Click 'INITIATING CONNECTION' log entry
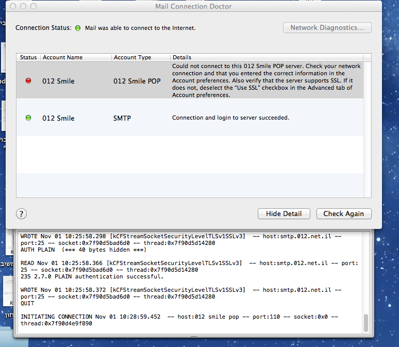 click(x=179, y=320)
